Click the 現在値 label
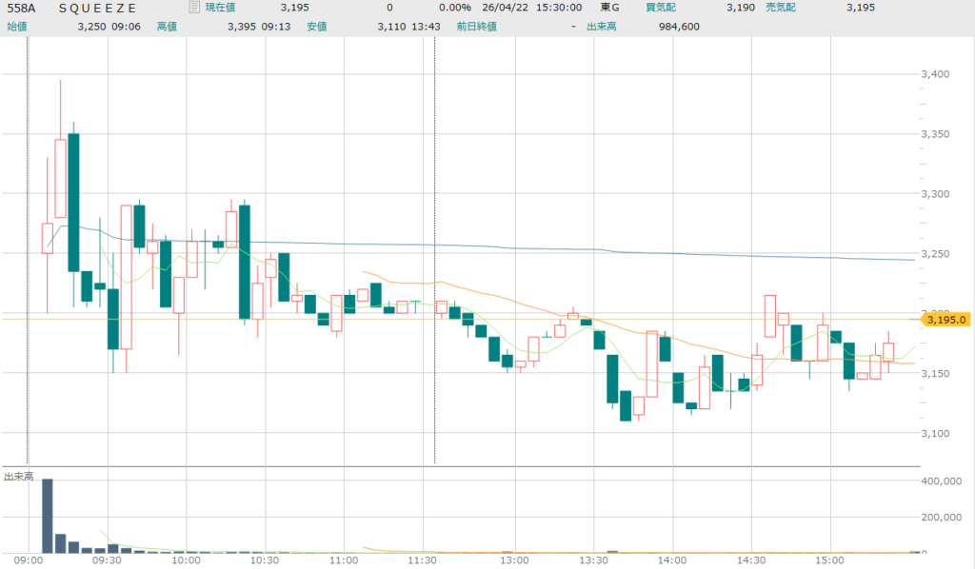975x569 pixels. (221, 8)
